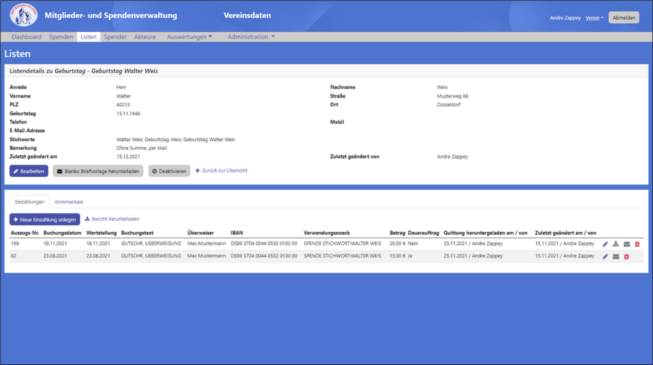Click Neue Einzahlung anlegen button
This screenshot has height=365, width=653.
point(45,219)
